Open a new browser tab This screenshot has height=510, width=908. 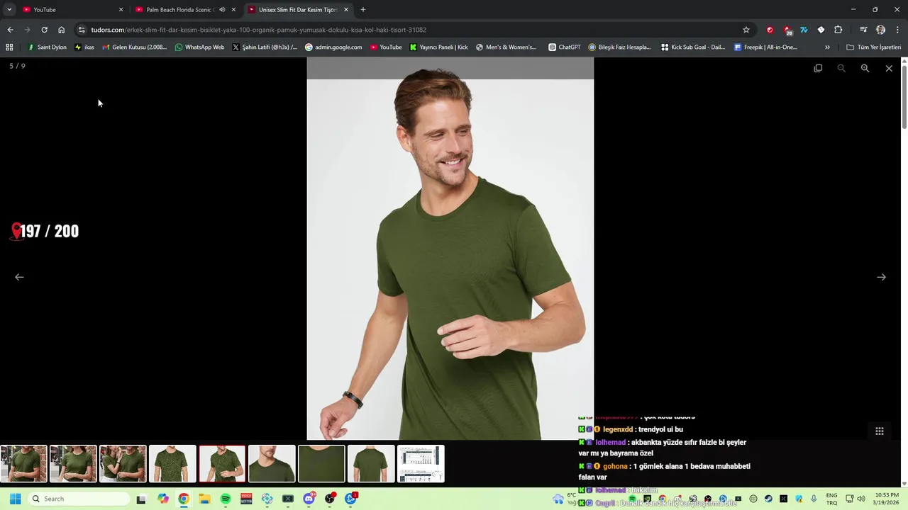coord(363,10)
